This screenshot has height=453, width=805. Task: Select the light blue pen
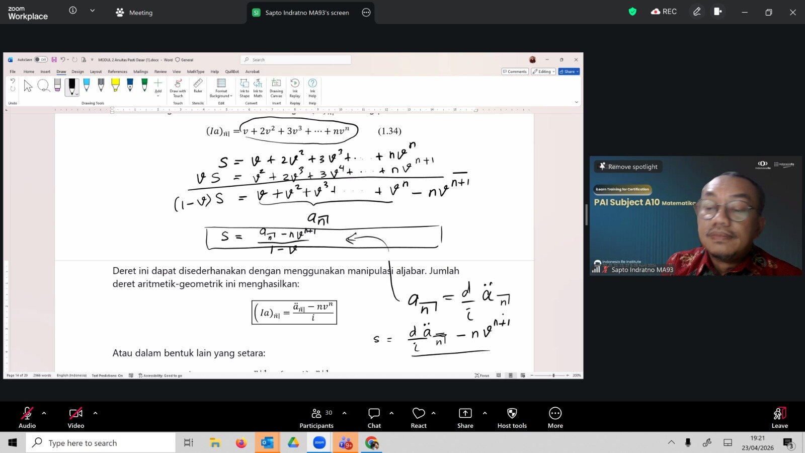[87, 86]
